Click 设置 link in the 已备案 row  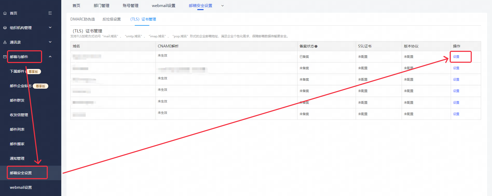point(456,57)
